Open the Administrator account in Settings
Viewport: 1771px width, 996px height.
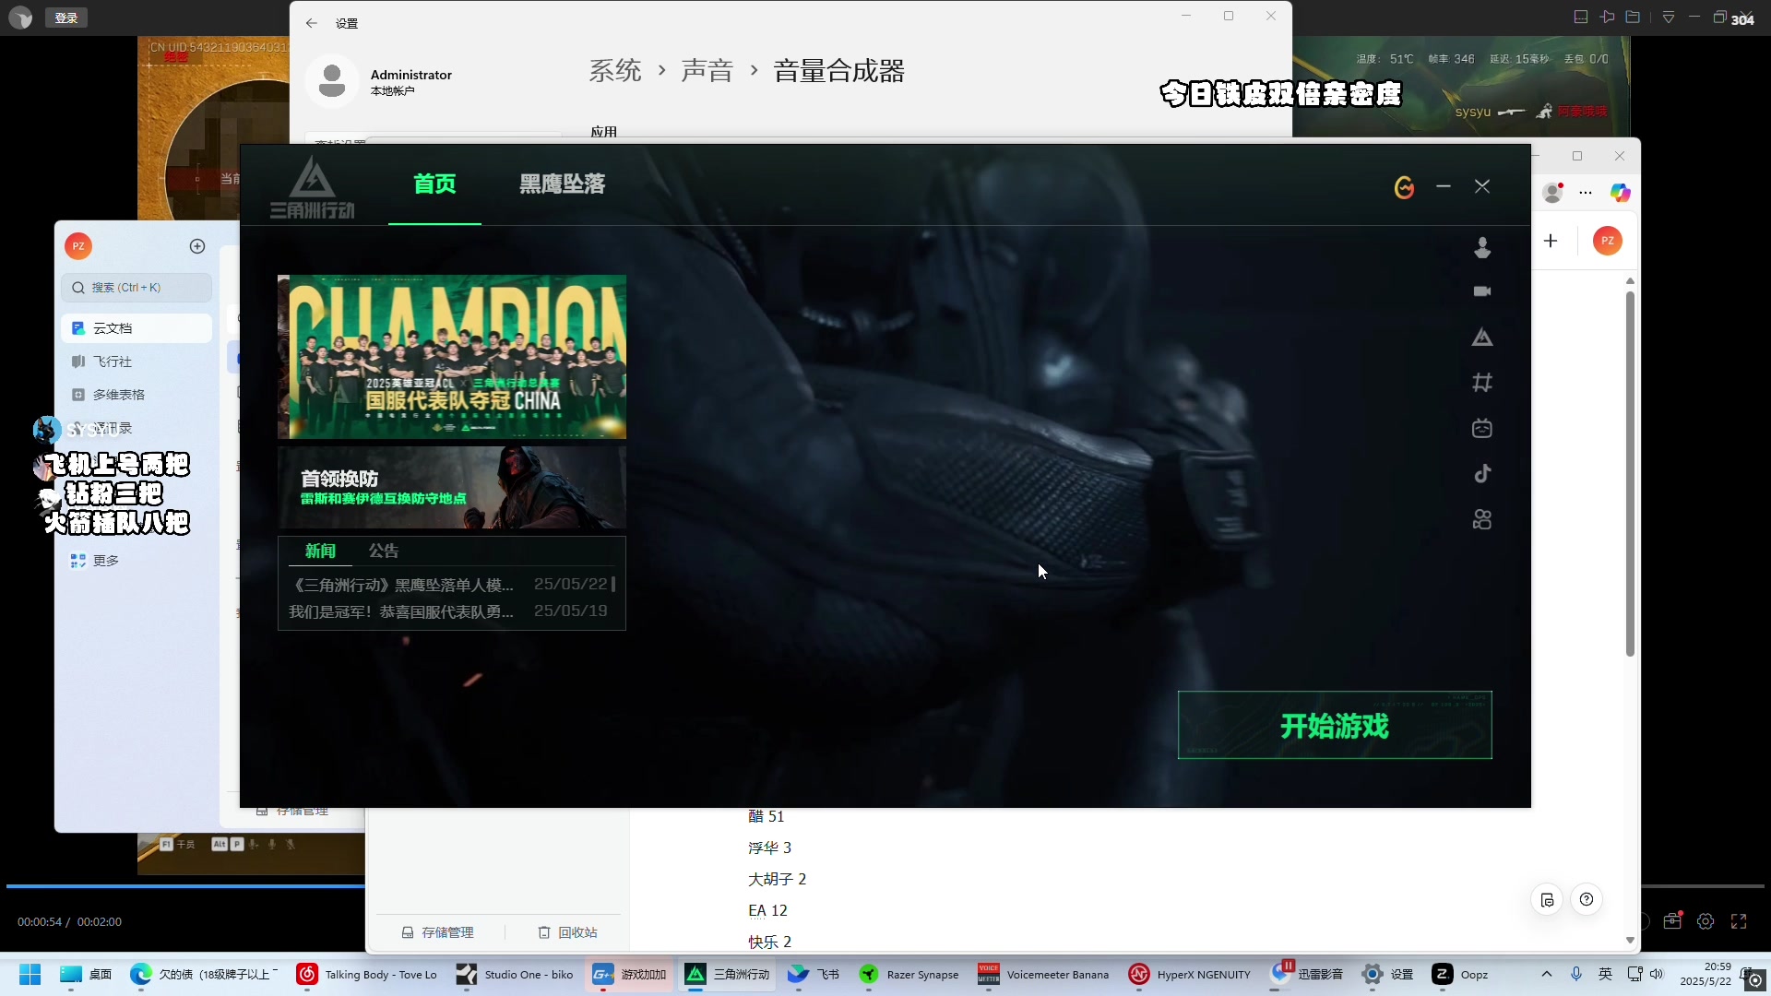[379, 81]
